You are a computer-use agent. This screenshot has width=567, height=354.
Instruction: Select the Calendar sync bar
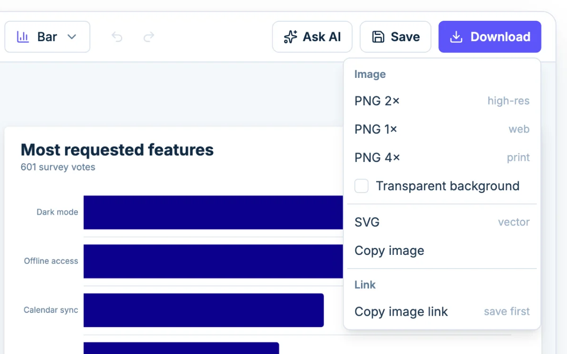pyautogui.click(x=204, y=310)
